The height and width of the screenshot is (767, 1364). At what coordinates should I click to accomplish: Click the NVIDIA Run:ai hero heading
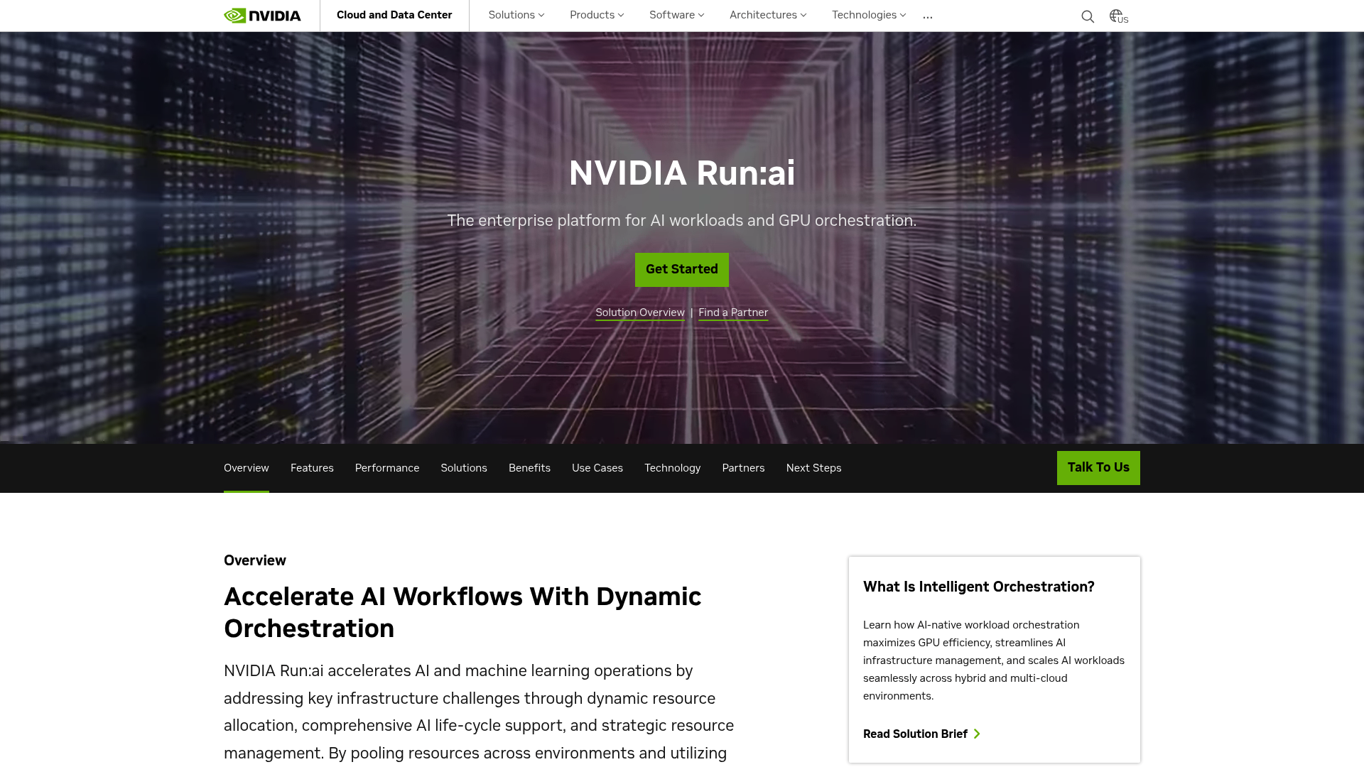682,173
